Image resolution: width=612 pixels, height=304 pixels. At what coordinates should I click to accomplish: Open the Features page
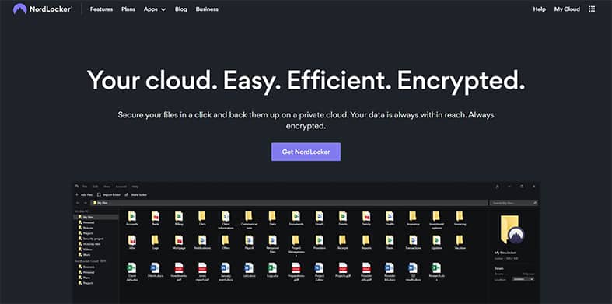pyautogui.click(x=101, y=9)
